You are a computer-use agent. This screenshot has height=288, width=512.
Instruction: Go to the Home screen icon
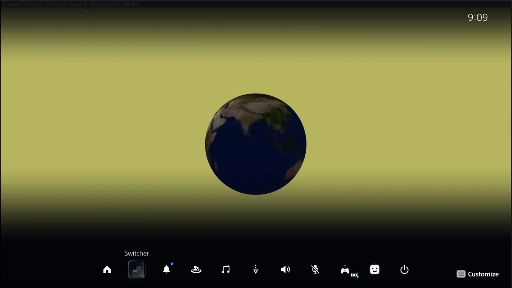107,270
